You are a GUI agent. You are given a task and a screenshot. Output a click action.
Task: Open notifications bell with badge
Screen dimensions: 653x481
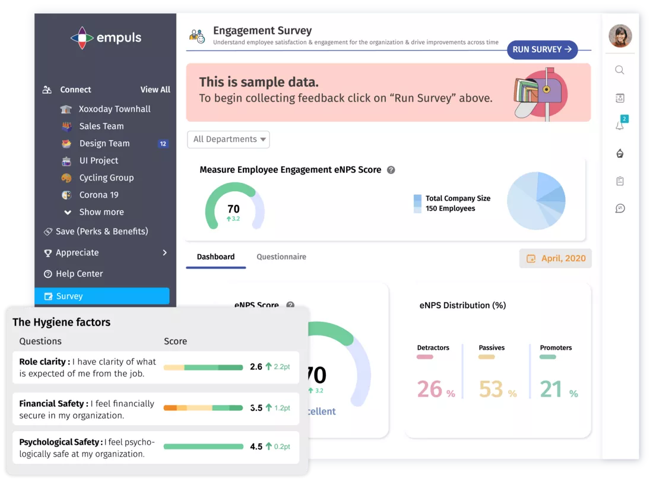(x=620, y=125)
